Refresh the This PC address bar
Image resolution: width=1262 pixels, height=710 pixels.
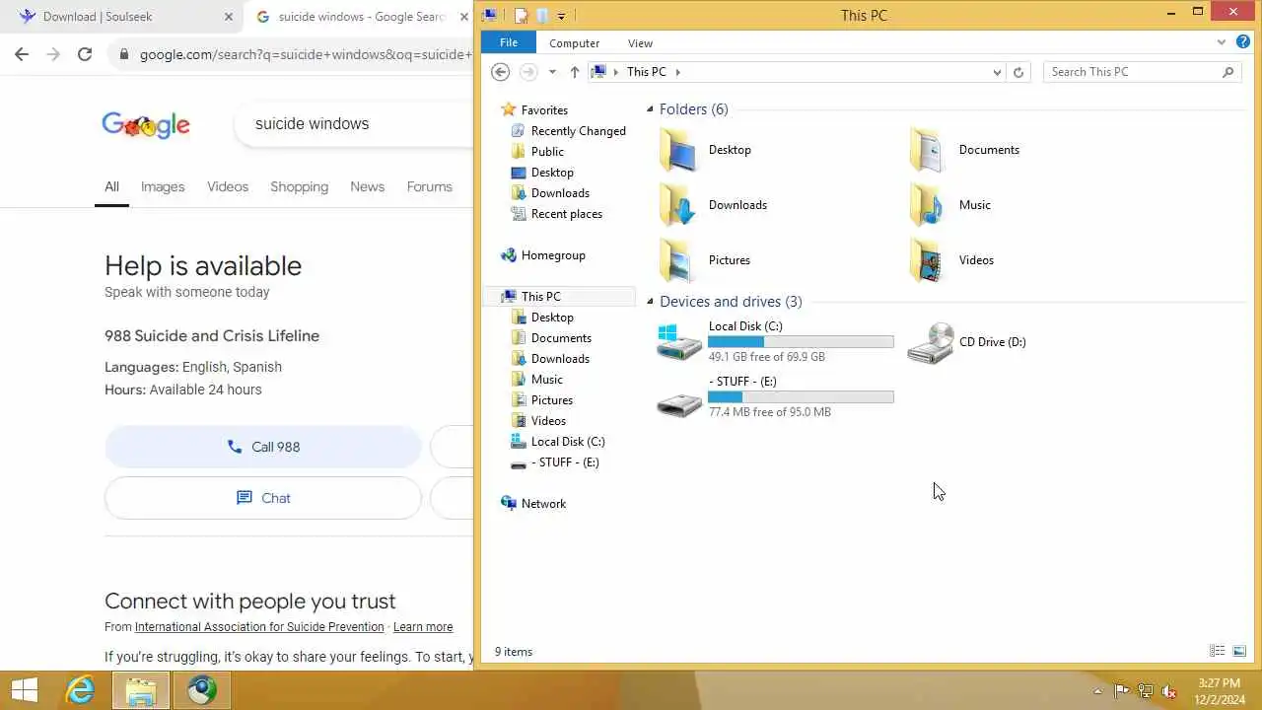click(1018, 72)
